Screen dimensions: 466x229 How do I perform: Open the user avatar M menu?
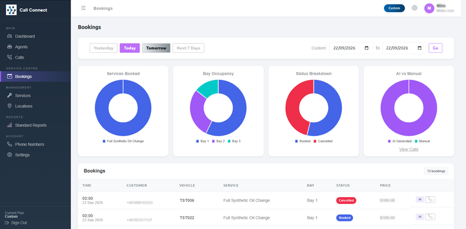point(429,8)
